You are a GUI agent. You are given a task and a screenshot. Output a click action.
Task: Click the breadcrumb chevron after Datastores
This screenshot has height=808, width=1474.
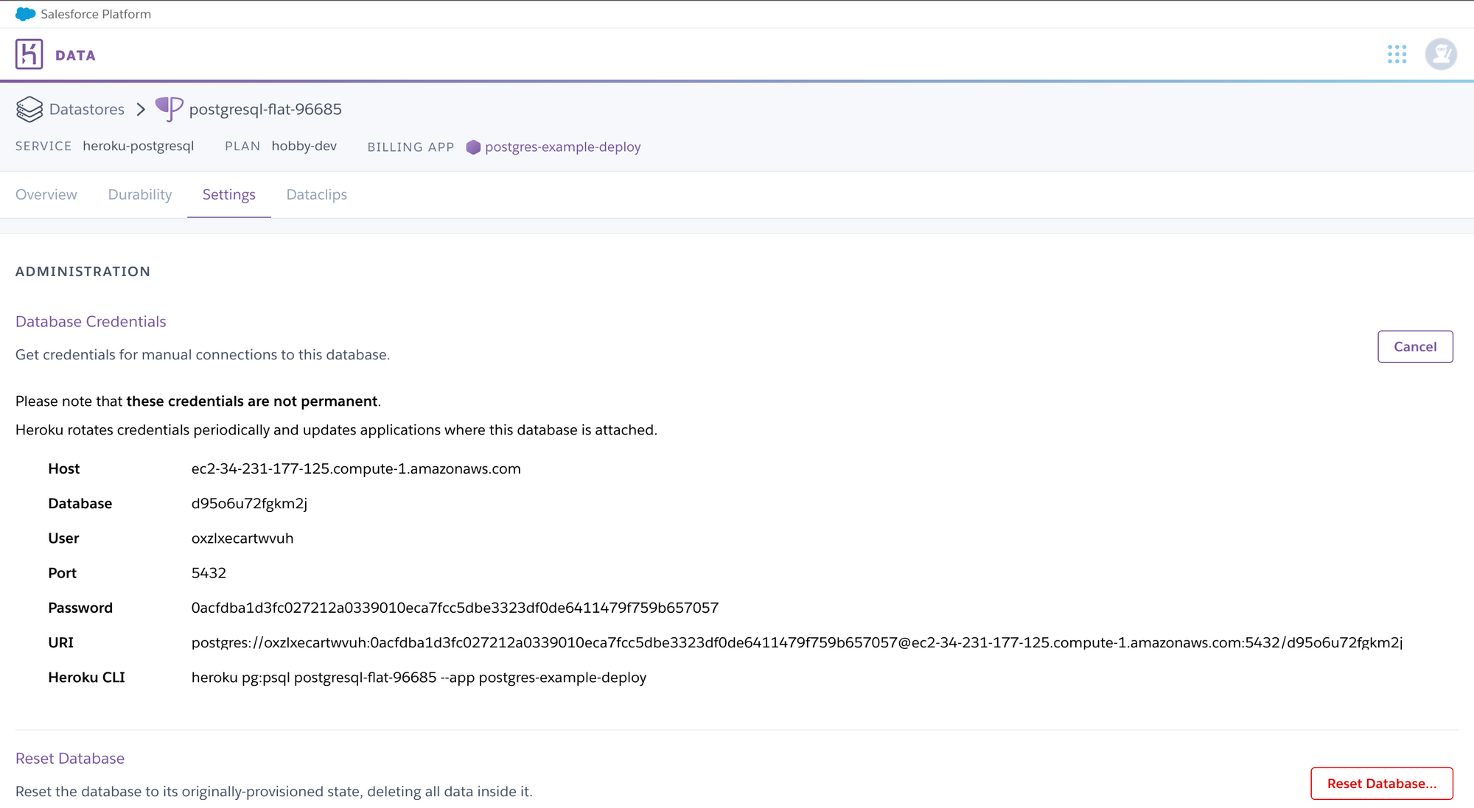click(141, 109)
